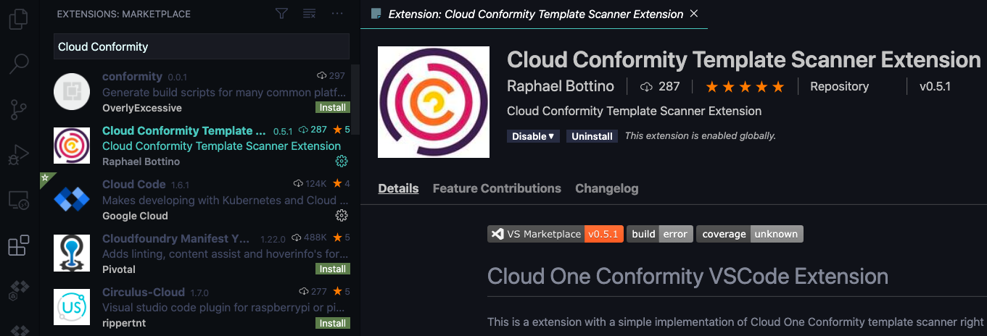Click the conformity extension icon thumbnail

point(72,92)
